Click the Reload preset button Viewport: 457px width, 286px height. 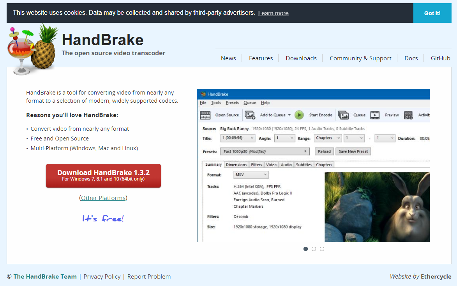[x=325, y=152]
